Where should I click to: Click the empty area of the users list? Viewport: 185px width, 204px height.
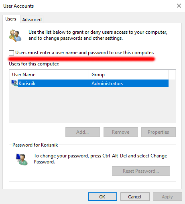click(x=92, y=105)
